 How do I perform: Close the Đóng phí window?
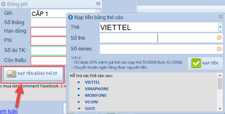coord(98,3)
